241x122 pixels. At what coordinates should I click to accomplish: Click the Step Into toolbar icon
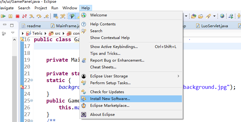coord(32,16)
